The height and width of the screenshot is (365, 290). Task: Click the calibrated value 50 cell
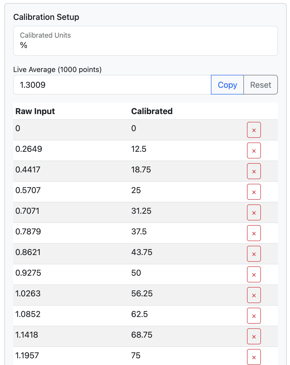pyautogui.click(x=136, y=273)
